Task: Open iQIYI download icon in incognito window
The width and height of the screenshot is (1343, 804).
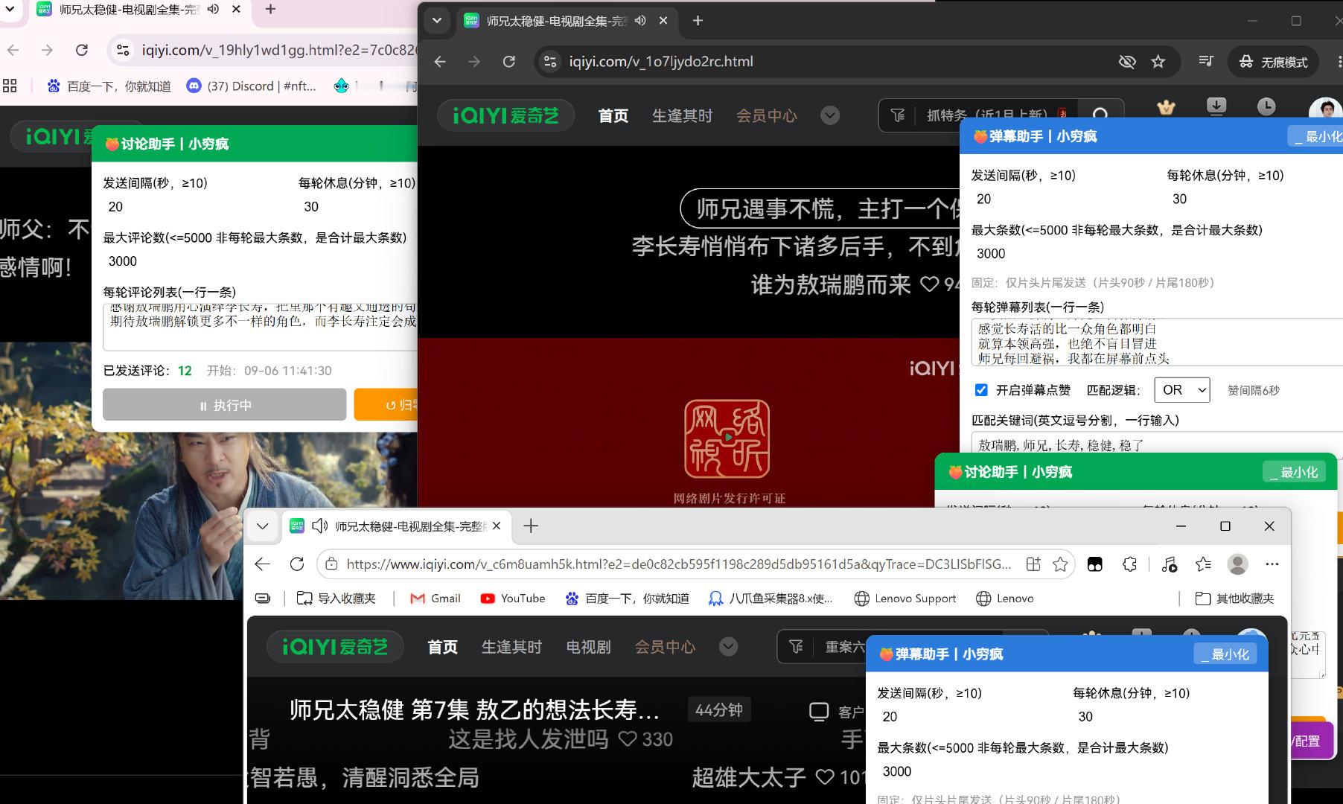Action: 1216,106
